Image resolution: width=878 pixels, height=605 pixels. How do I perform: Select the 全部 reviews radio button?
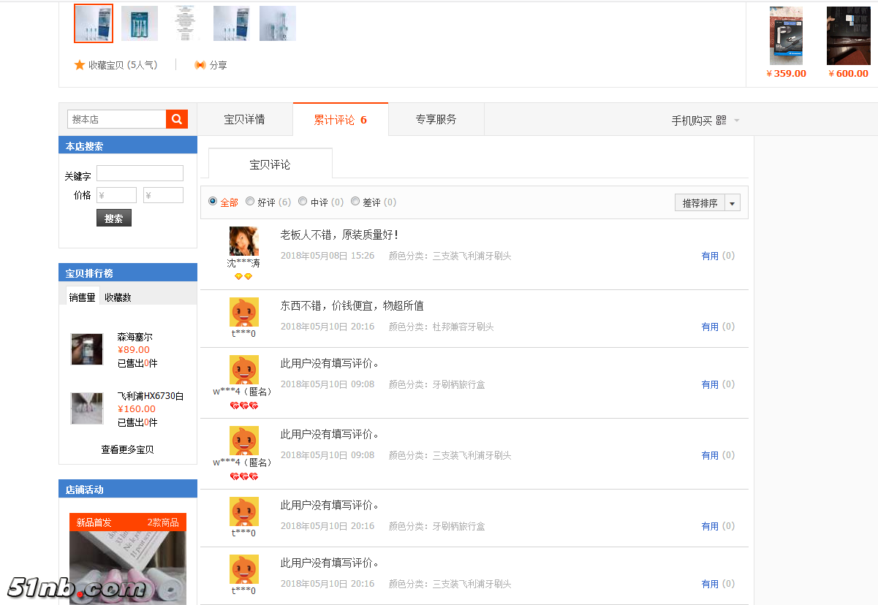click(213, 201)
